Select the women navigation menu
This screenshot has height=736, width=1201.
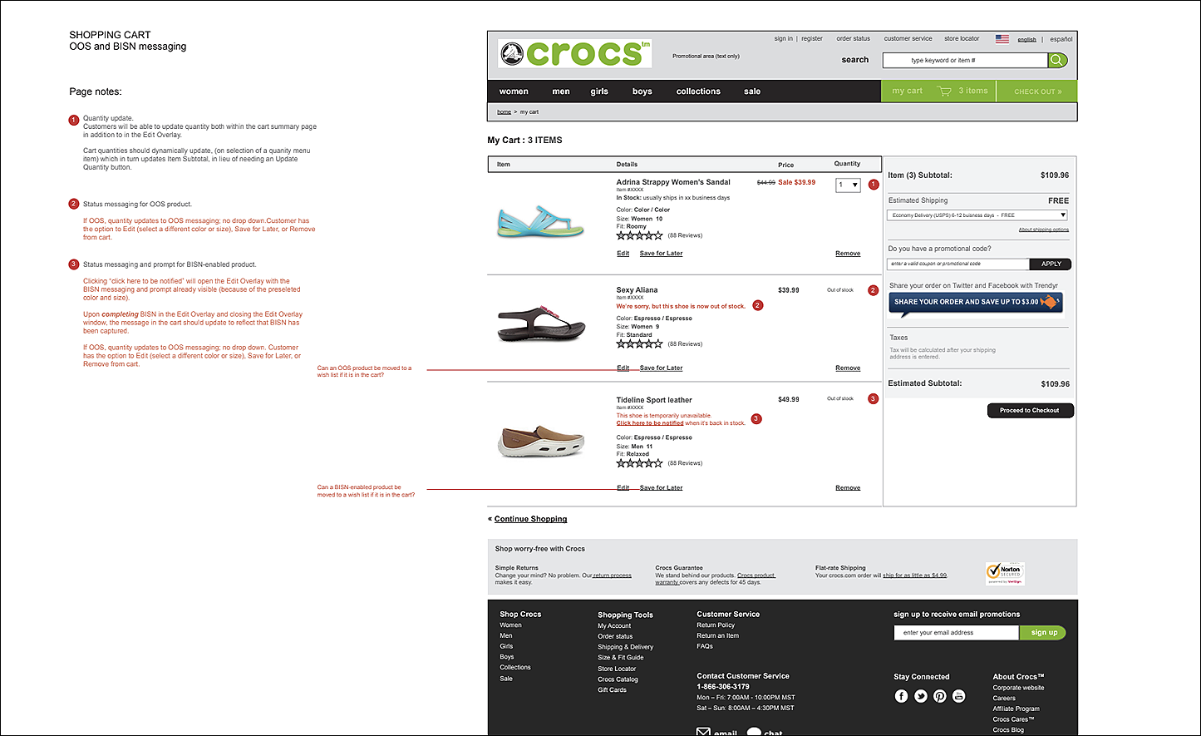[513, 91]
